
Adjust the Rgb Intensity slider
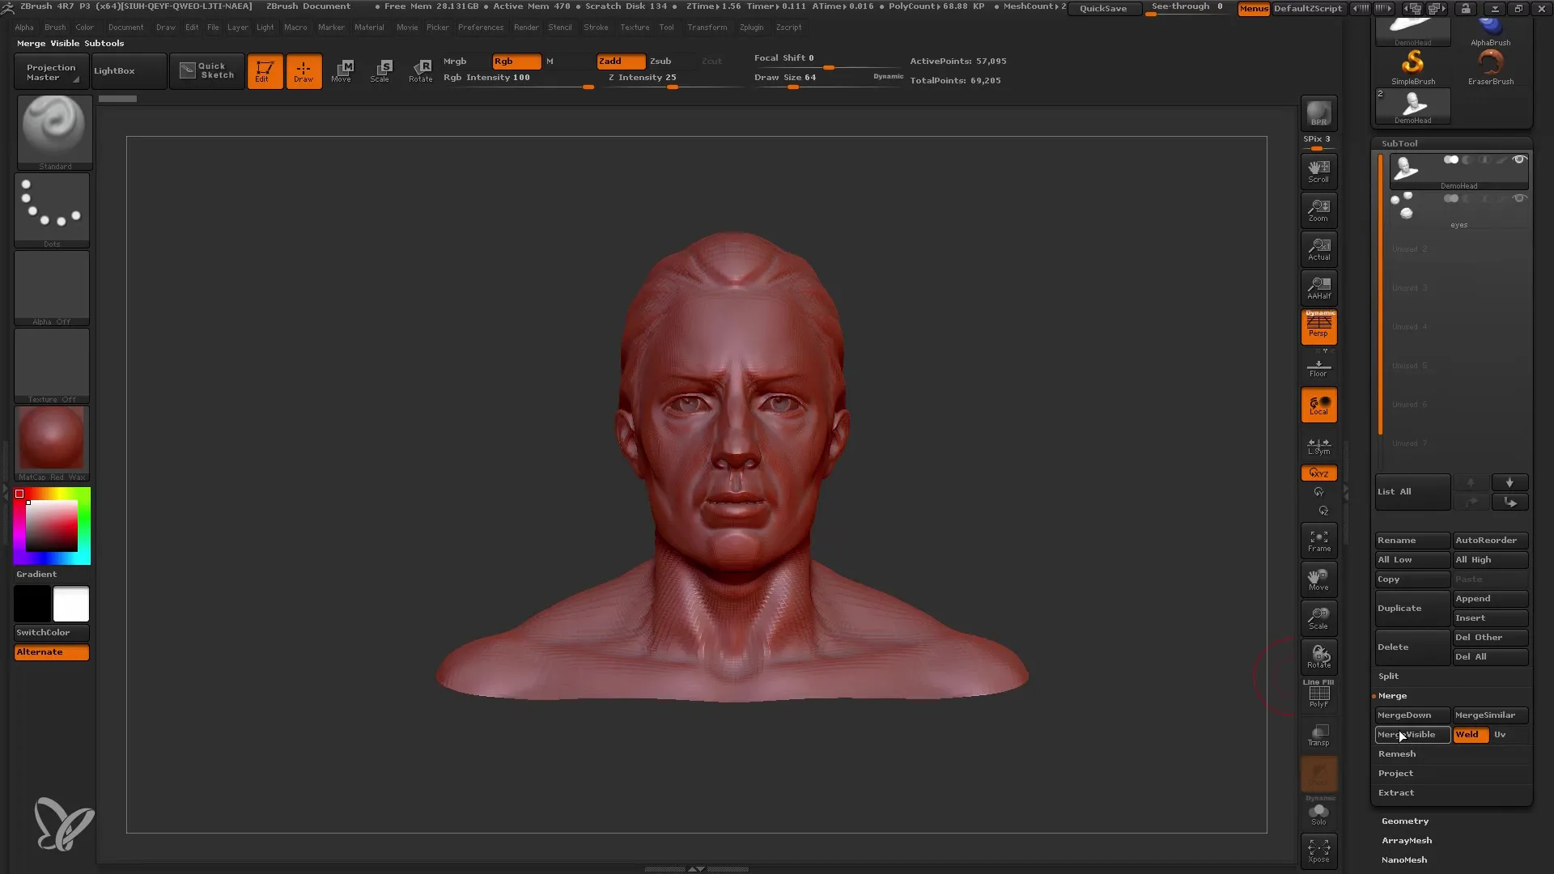pyautogui.click(x=519, y=80)
